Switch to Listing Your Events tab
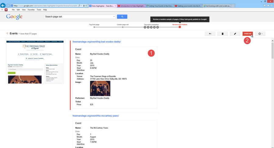This screenshot has width=274, height=148. coord(160,6)
